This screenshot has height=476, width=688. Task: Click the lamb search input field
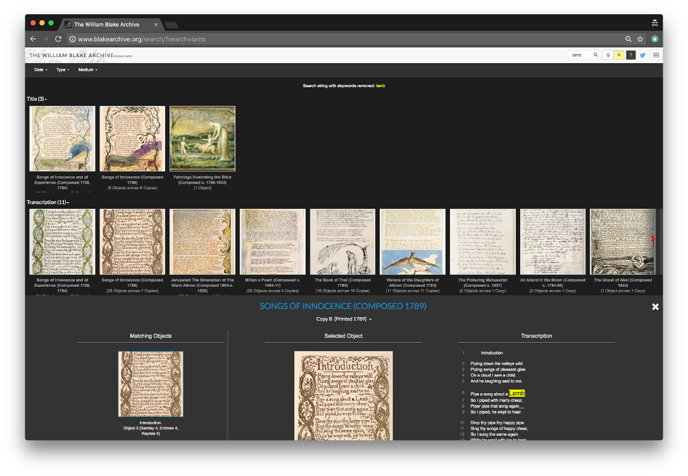[x=580, y=55]
